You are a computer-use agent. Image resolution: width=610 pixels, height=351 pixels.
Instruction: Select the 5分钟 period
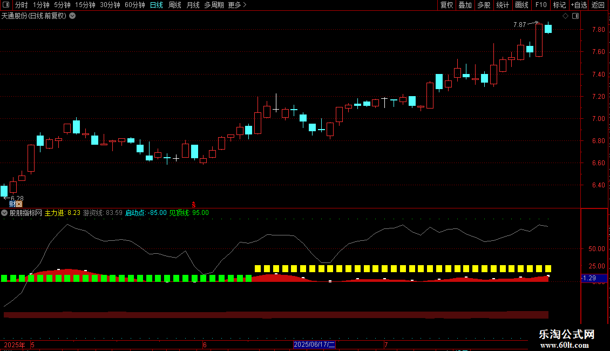point(62,5)
